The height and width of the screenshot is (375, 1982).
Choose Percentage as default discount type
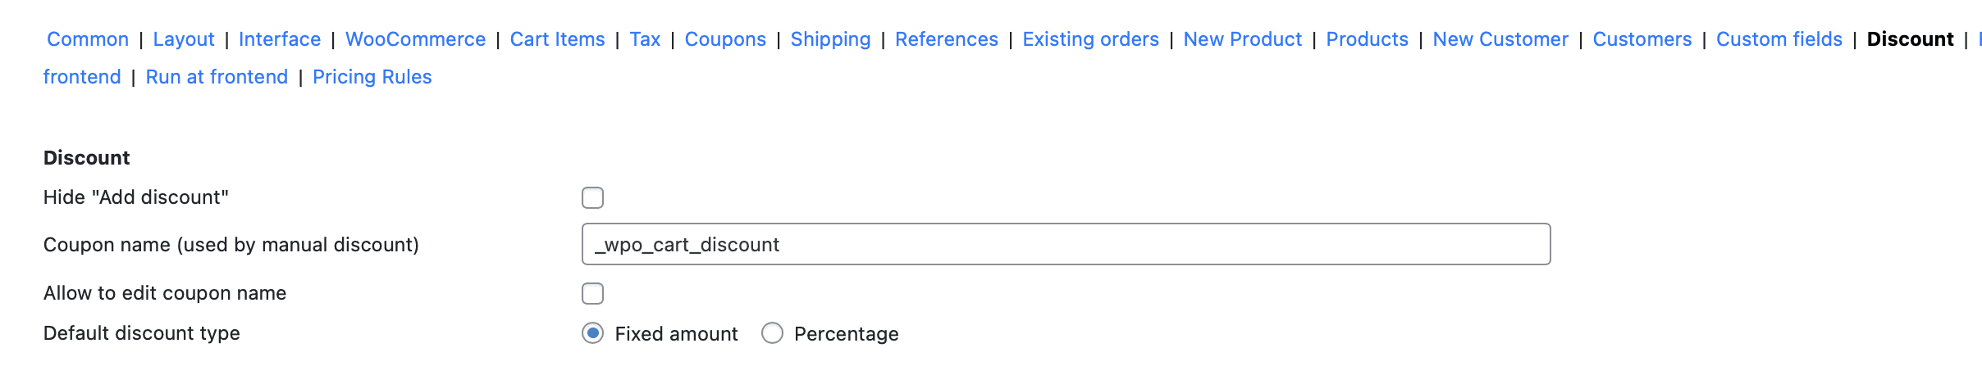coord(772,333)
